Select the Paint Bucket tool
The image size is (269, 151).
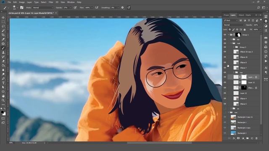pos(3,65)
